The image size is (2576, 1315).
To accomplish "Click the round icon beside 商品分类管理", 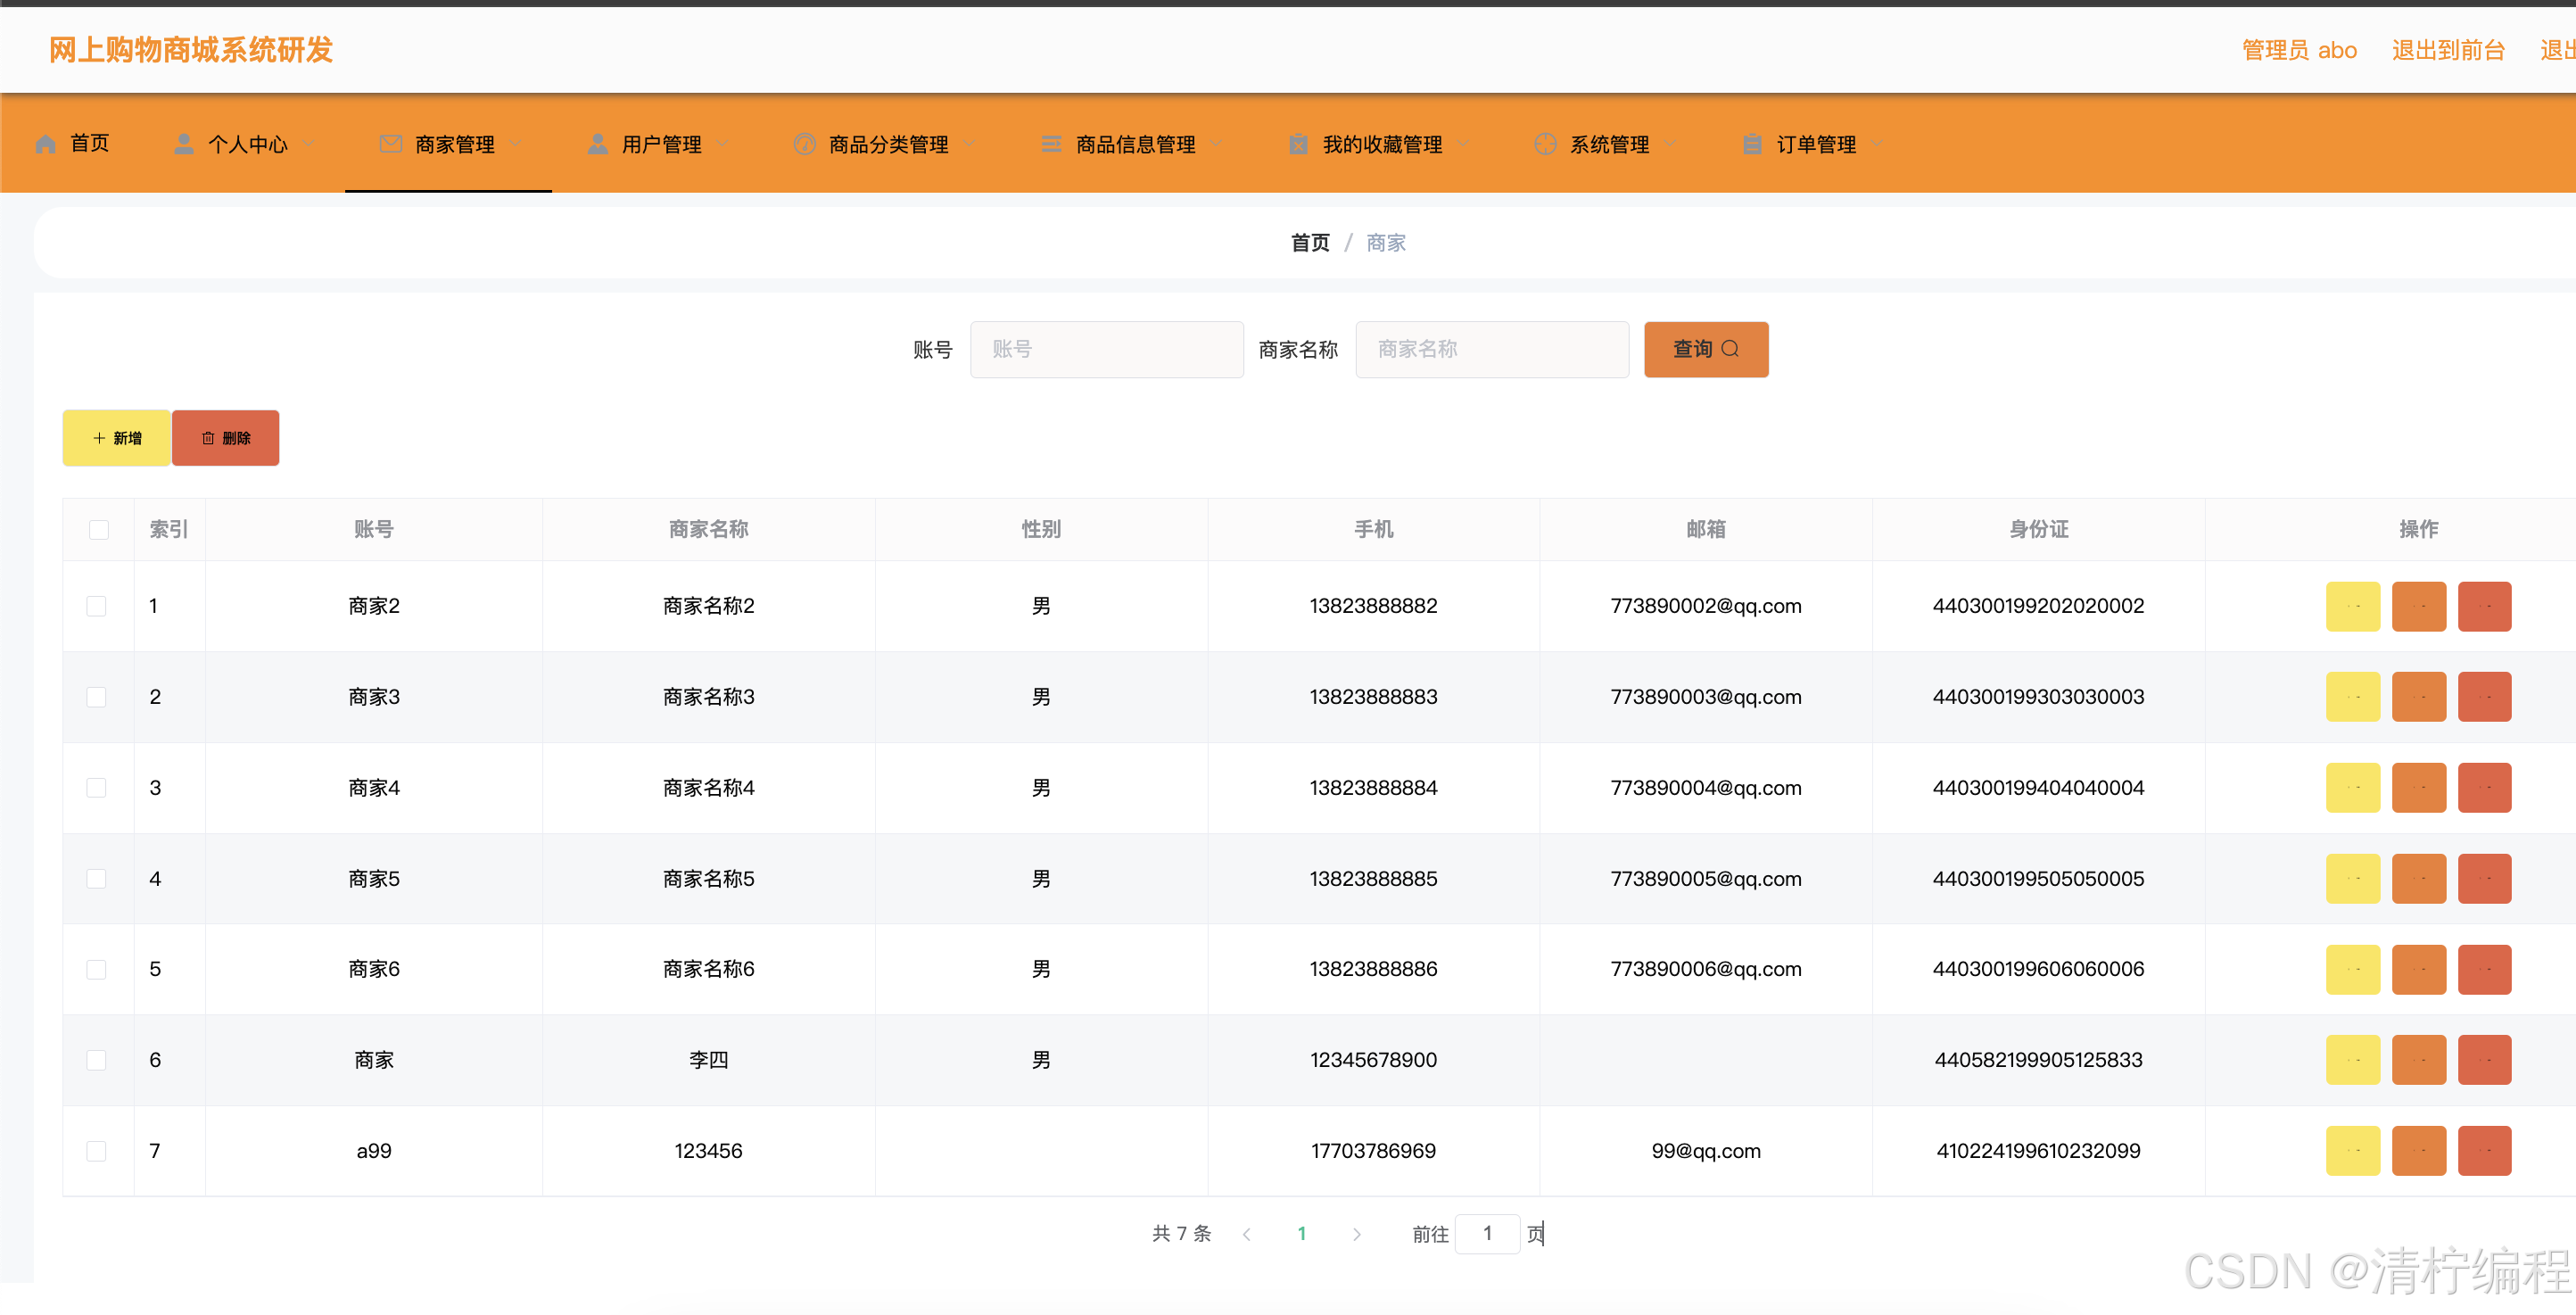I will pyautogui.click(x=804, y=144).
